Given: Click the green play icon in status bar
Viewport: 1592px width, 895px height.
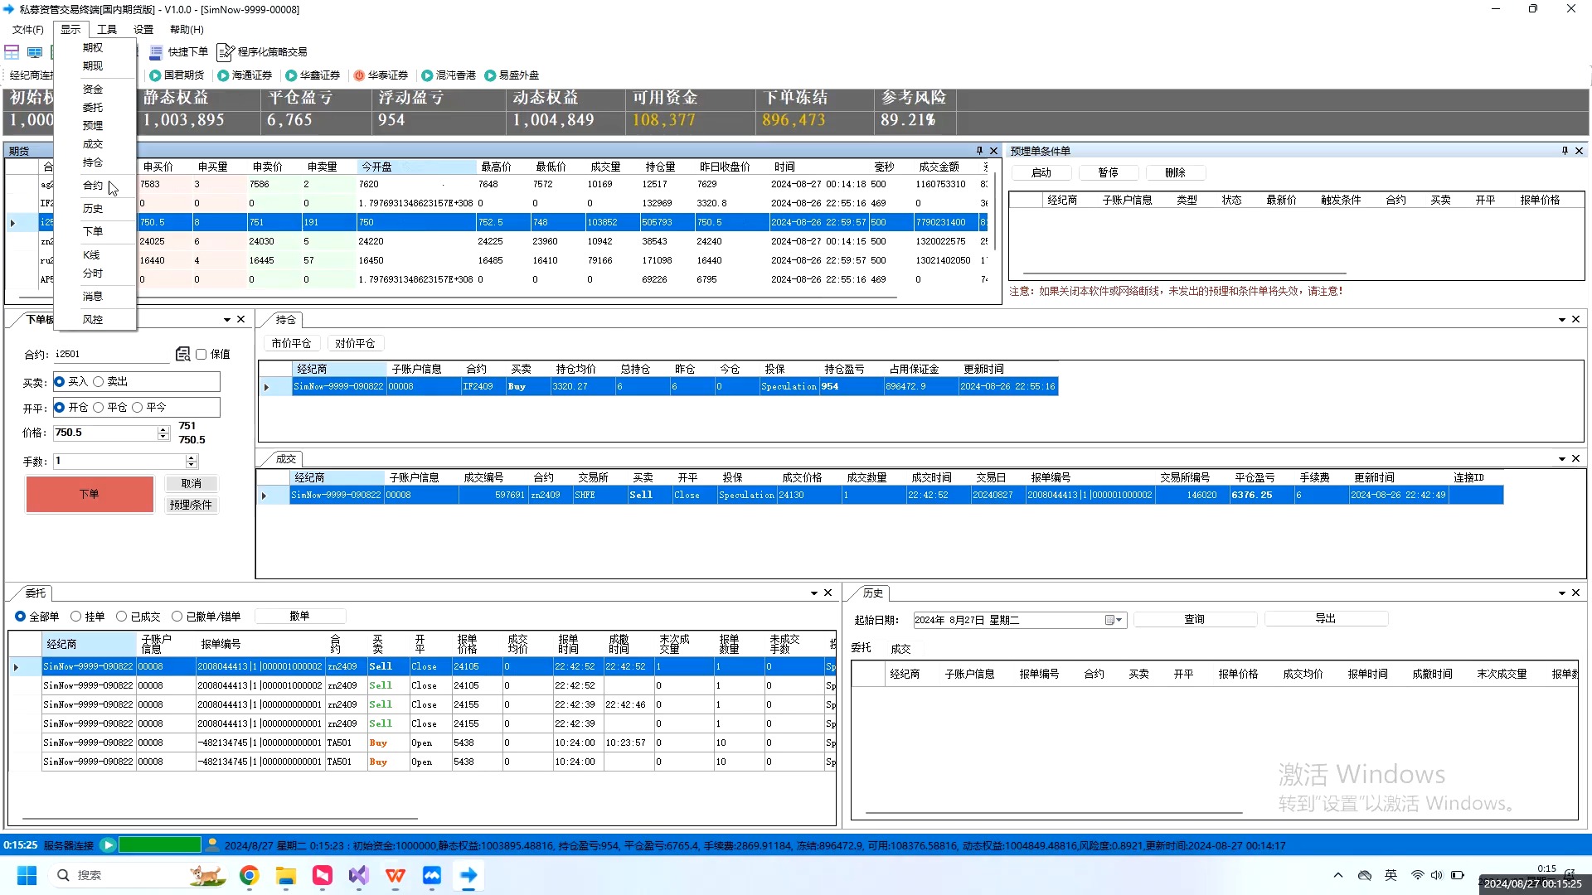Looking at the screenshot, I should (108, 845).
